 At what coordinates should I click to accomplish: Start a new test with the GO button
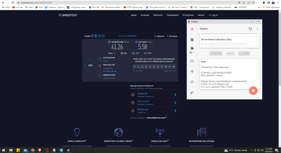click(91, 65)
